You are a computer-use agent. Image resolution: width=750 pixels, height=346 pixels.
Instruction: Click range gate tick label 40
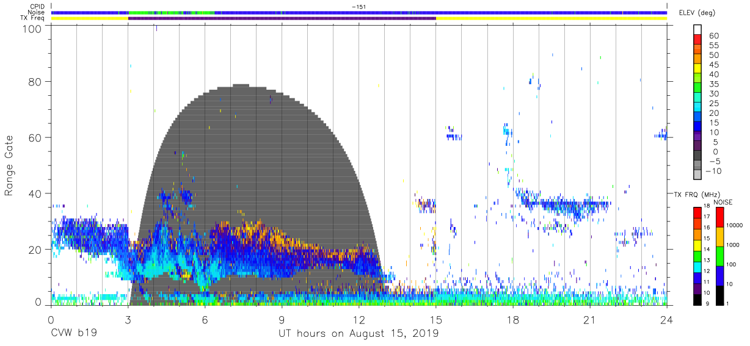coord(35,193)
